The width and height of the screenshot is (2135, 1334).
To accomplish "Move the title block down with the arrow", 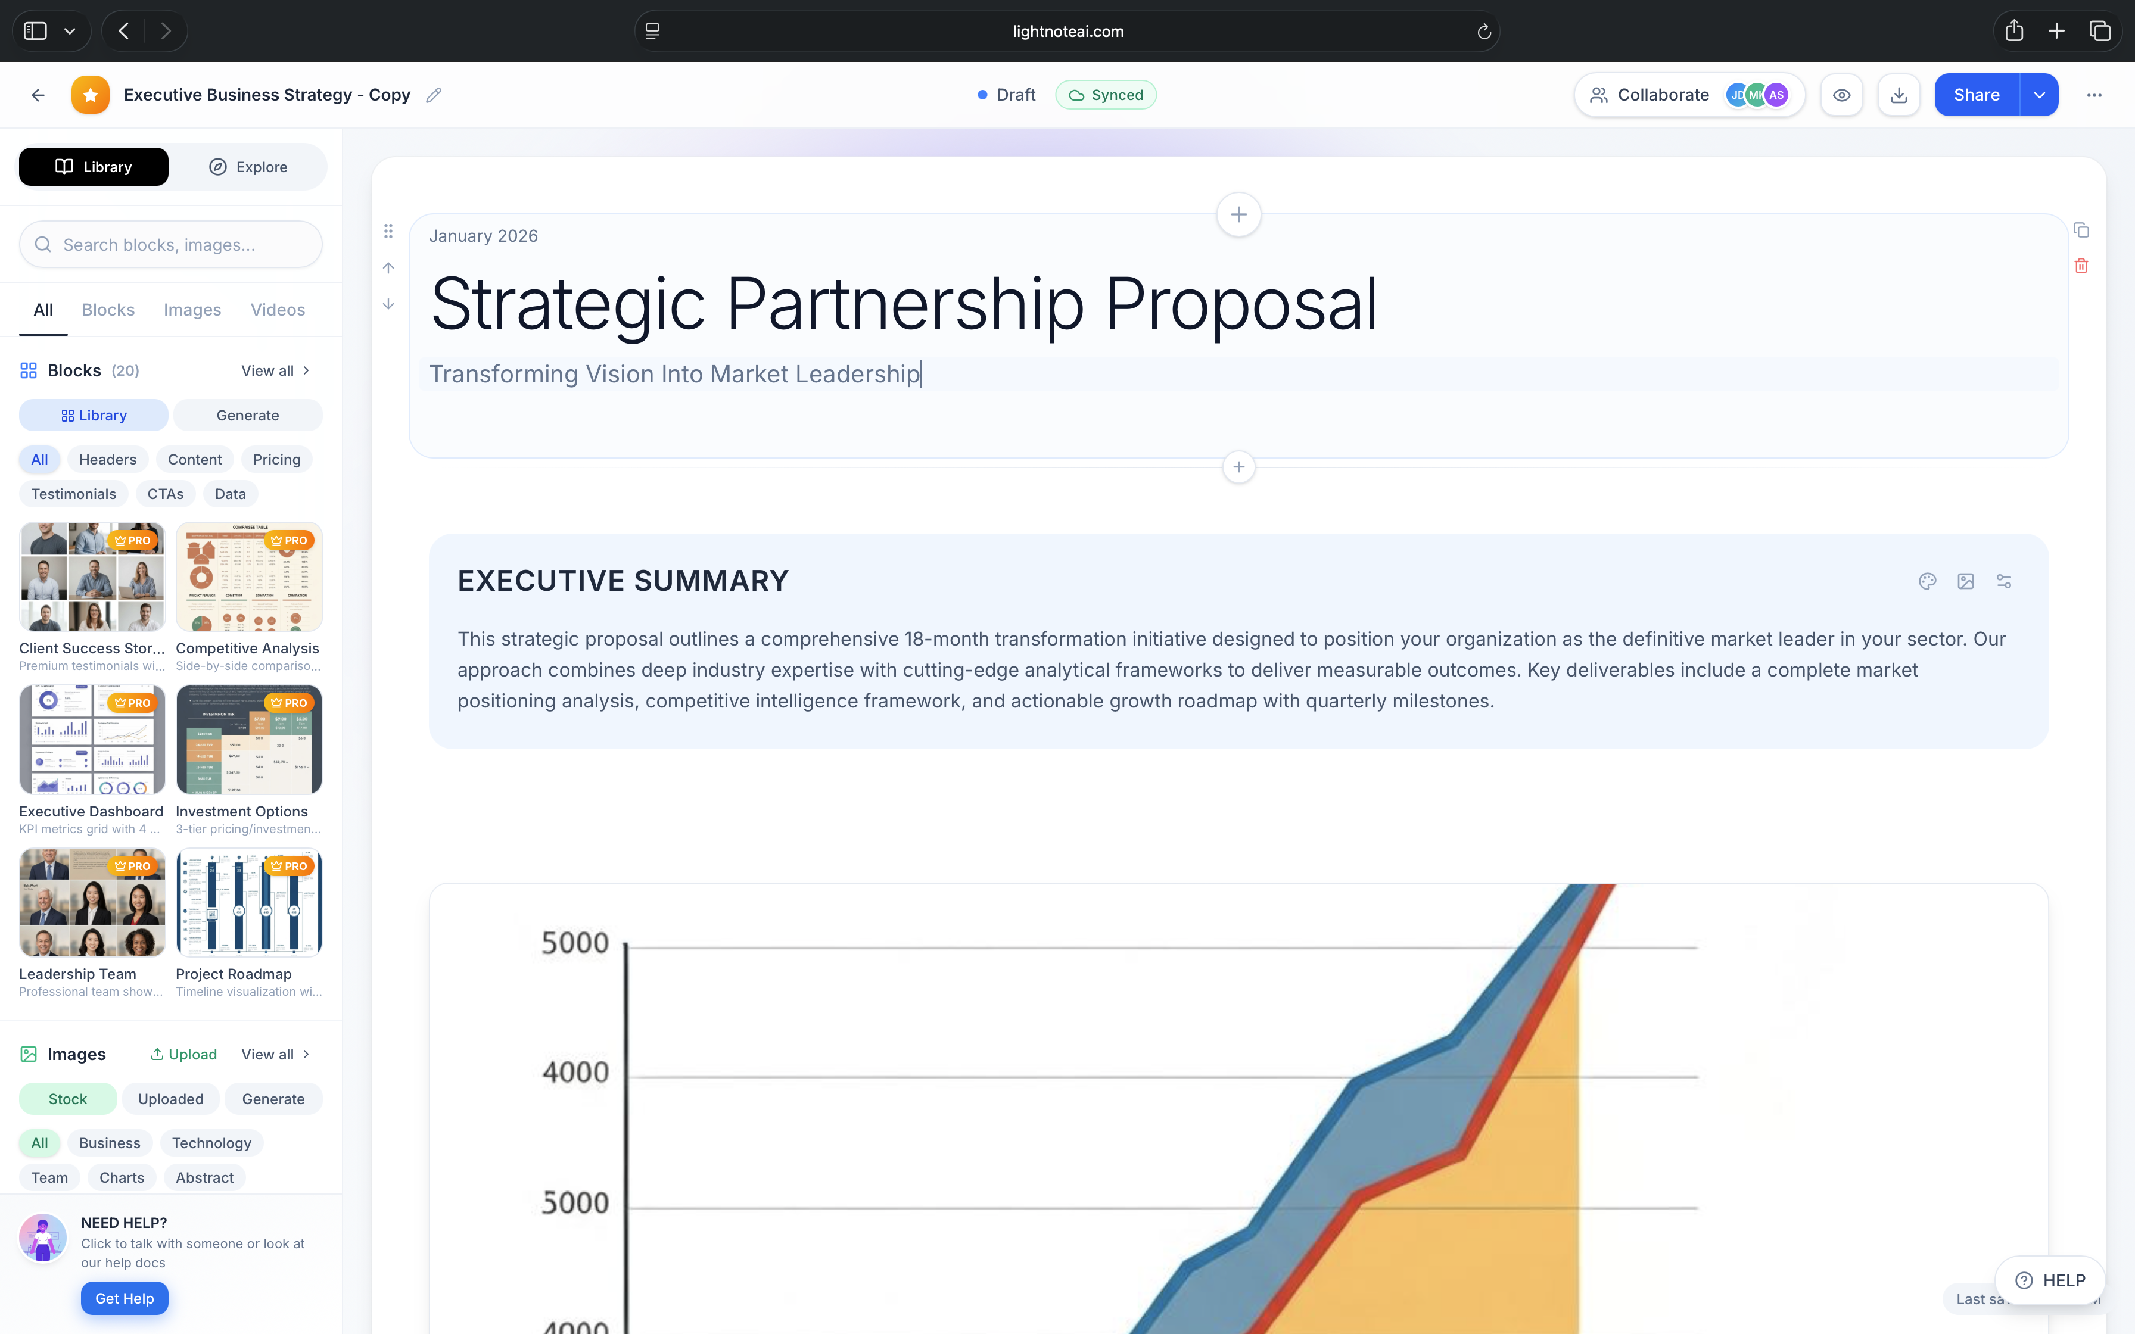I will pos(388,304).
